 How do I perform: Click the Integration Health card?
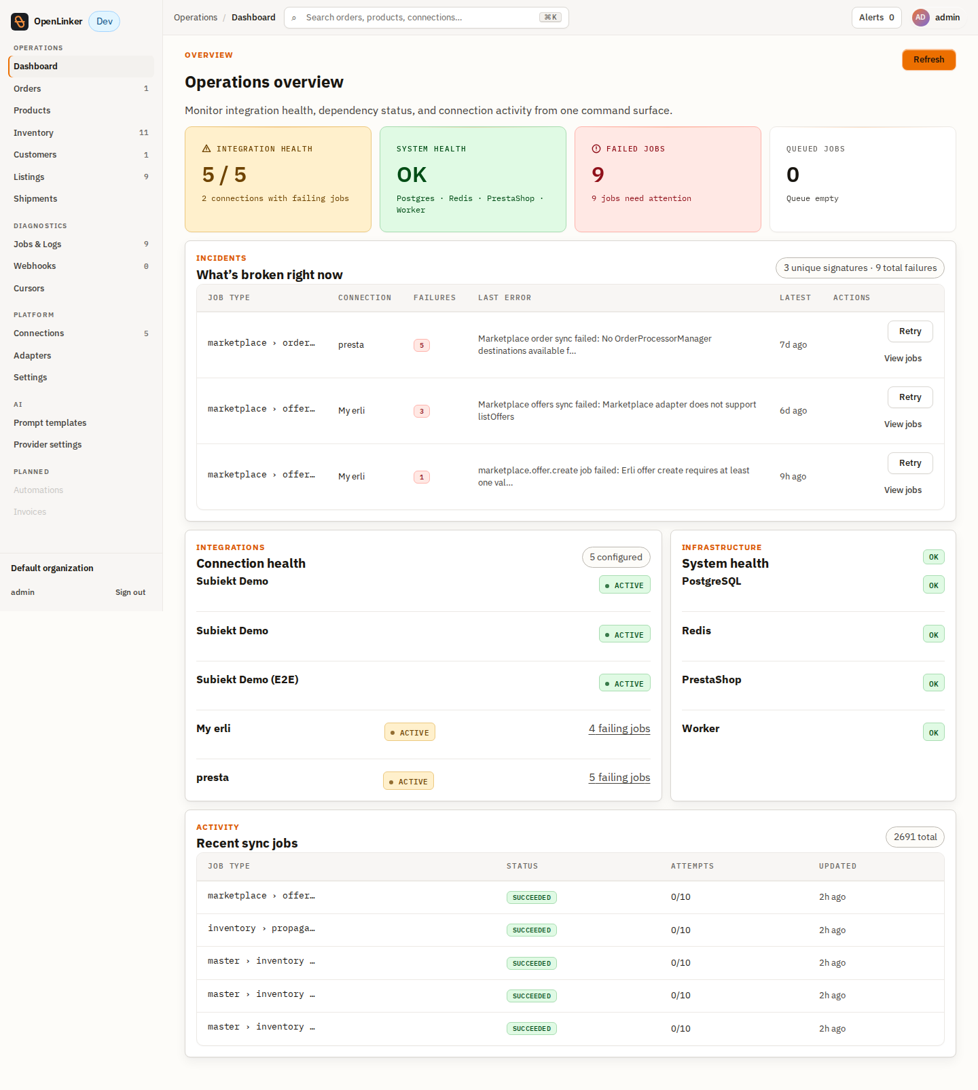(278, 179)
